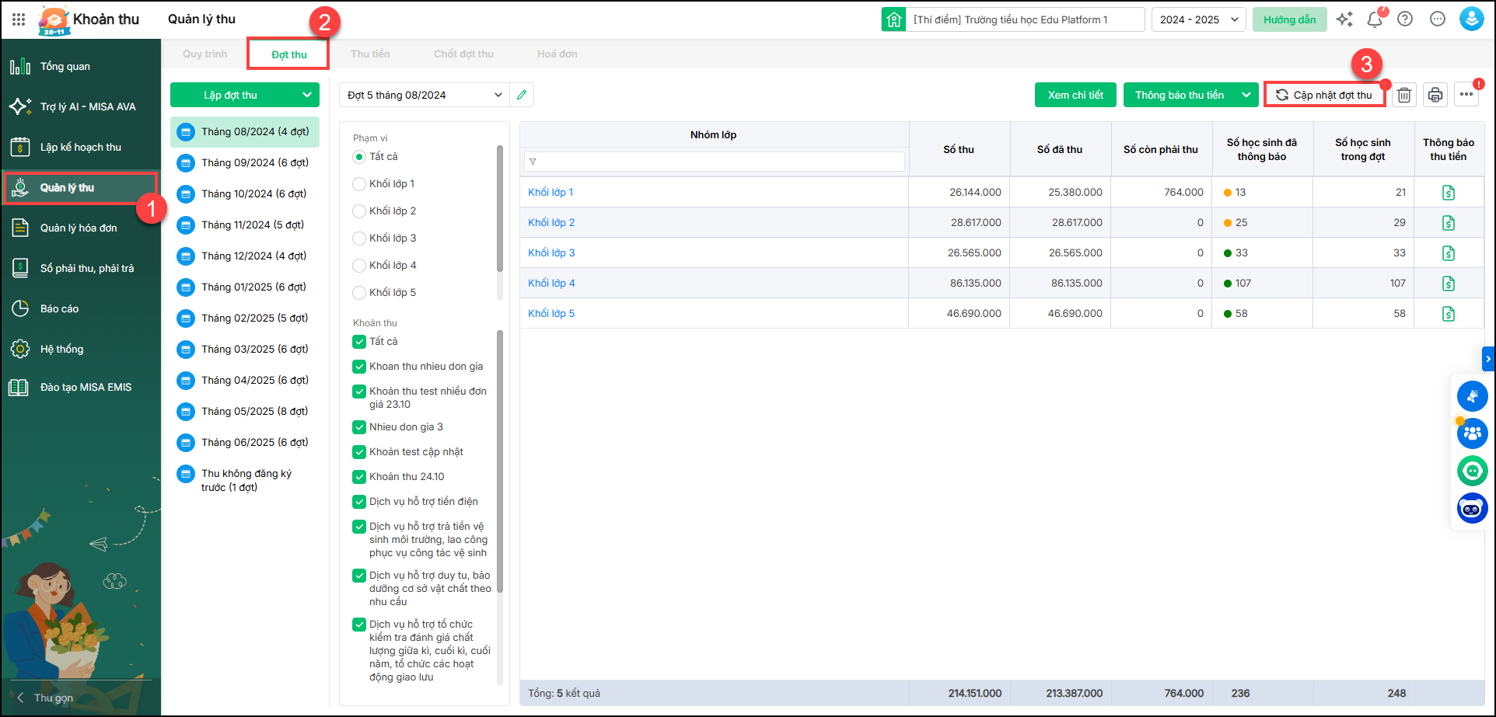Print the list with printer icon
This screenshot has width=1496, height=717.
point(1435,95)
